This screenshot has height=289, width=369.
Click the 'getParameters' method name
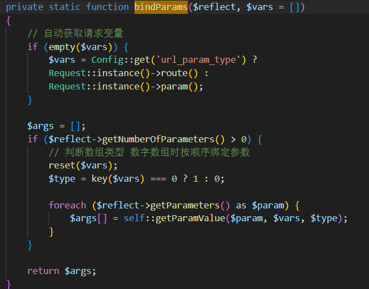click(x=185, y=205)
